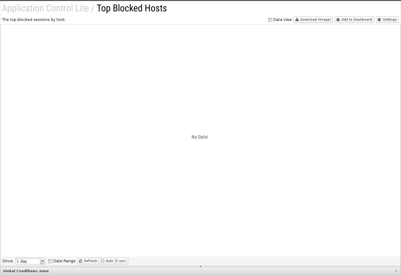Click the Add to Dashboard button label
The height and width of the screenshot is (276, 401).
pyautogui.click(x=357, y=20)
